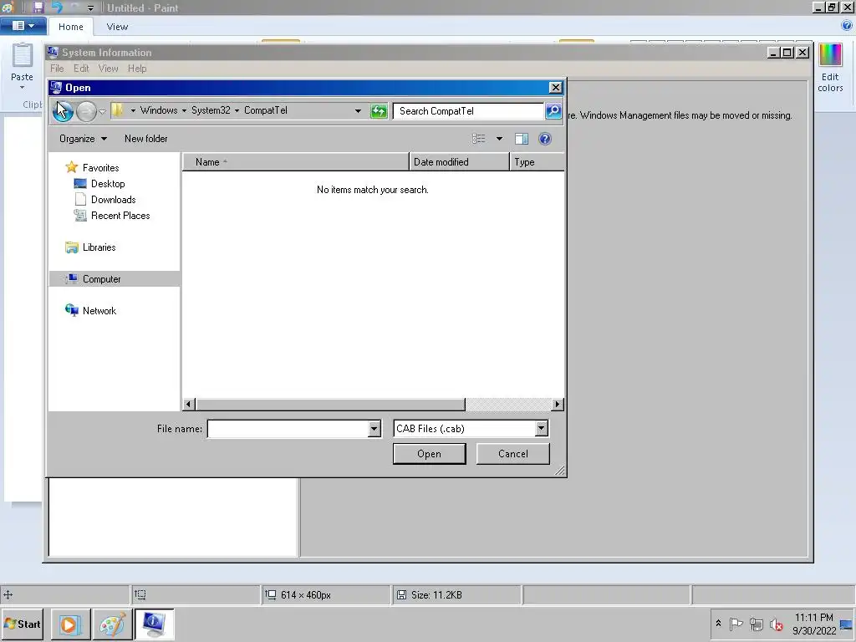Show hidden tray icons arrow

[x=718, y=623]
